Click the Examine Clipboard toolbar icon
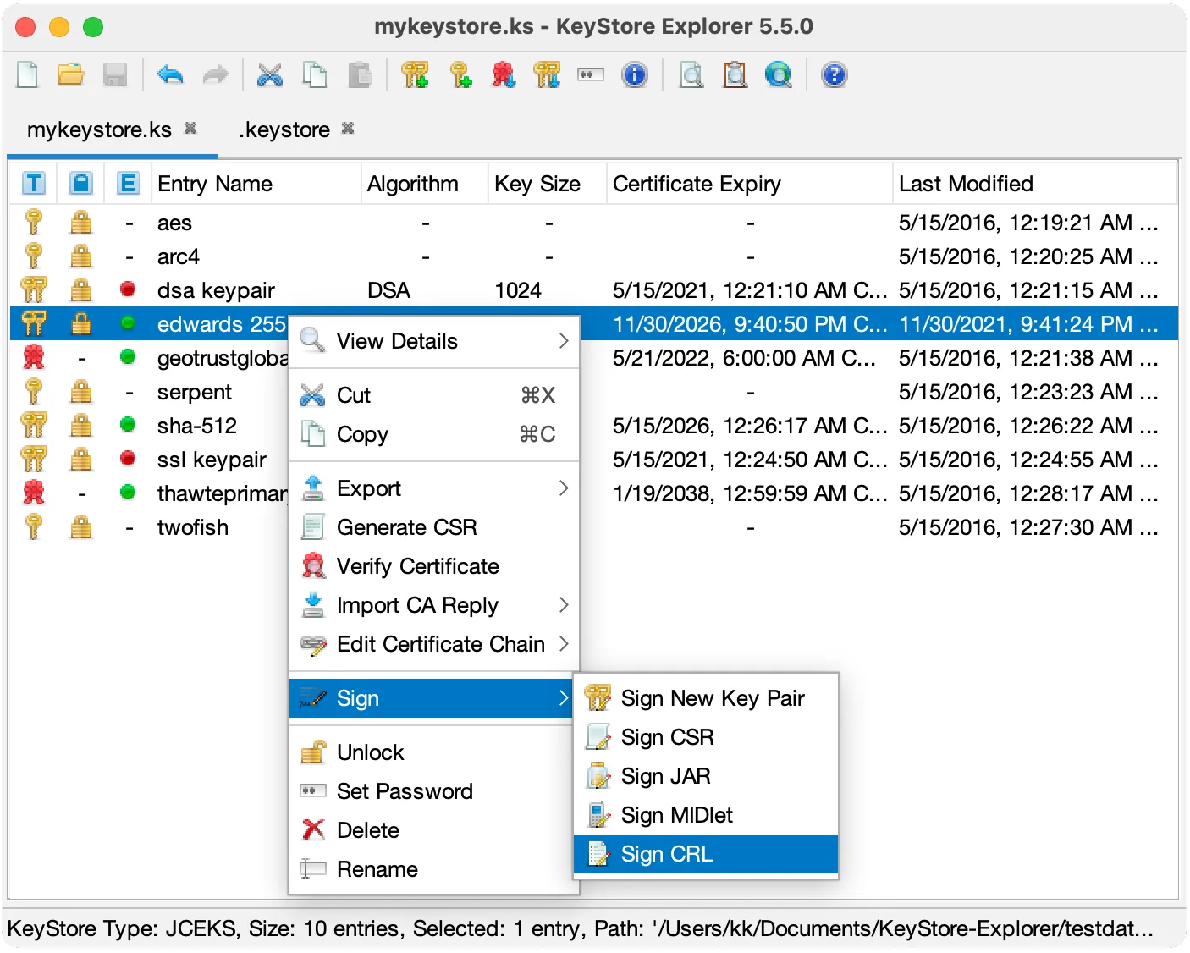The width and height of the screenshot is (1190, 953). 735,75
